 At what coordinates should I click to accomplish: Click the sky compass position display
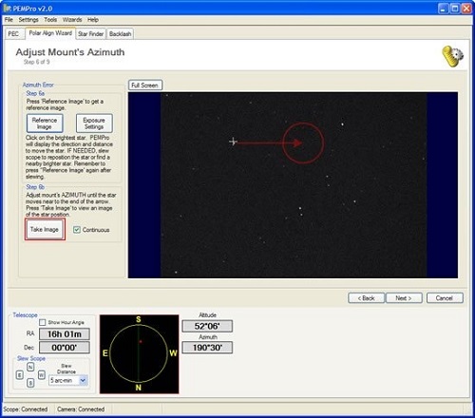coord(140,354)
